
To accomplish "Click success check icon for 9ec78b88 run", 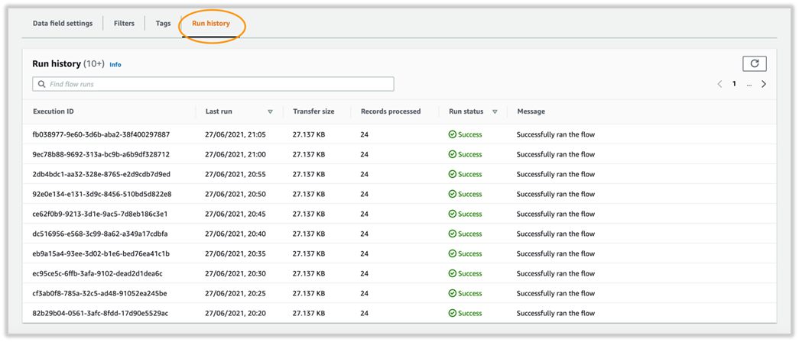I will point(452,154).
